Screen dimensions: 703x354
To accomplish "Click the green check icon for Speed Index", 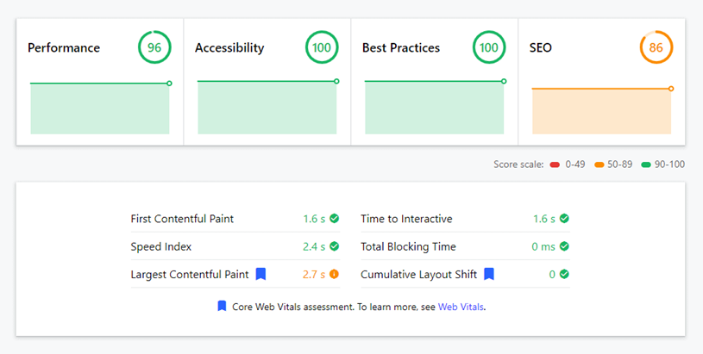I will click(x=334, y=246).
